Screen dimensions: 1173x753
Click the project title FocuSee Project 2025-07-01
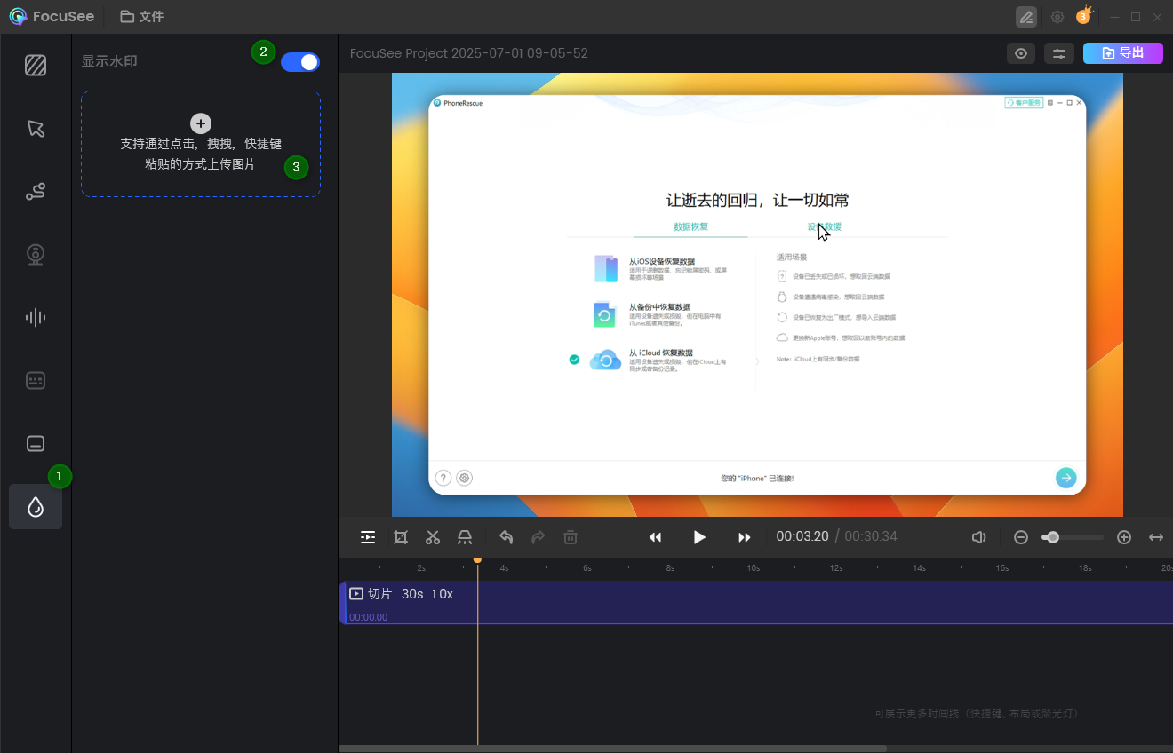[469, 53]
